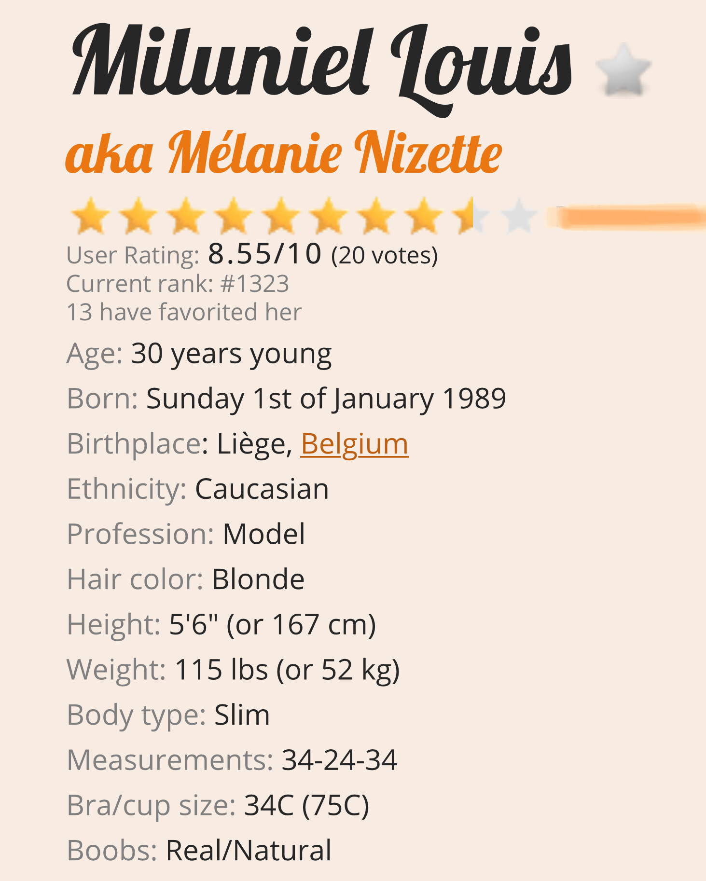706x881 pixels.
Task: Rate with the first gold star
Action: (x=90, y=216)
